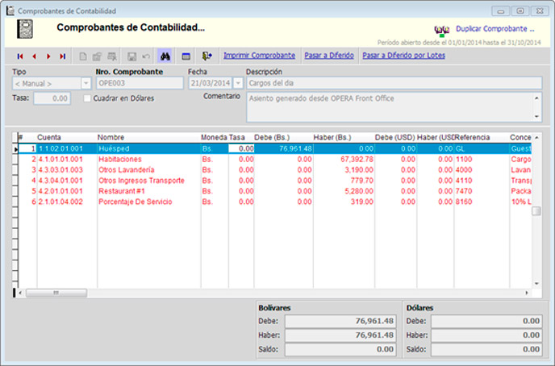The height and width of the screenshot is (366, 555).
Task: Expand the Tipo dropdown
Action: 86,83
